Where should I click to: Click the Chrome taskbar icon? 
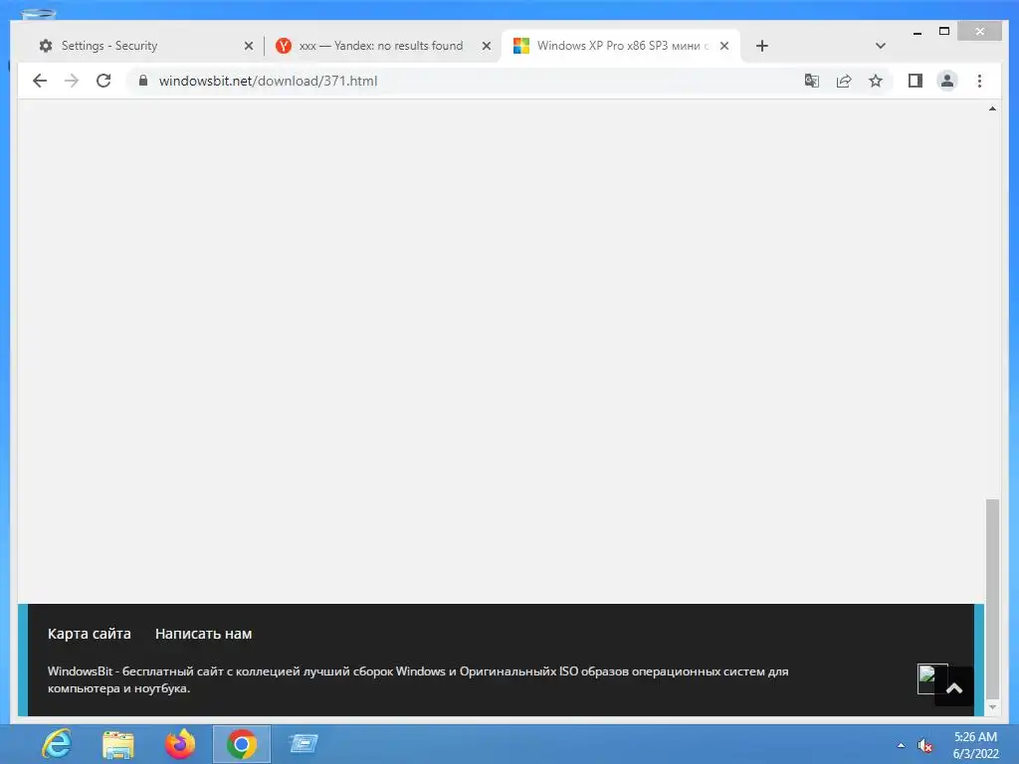point(241,744)
